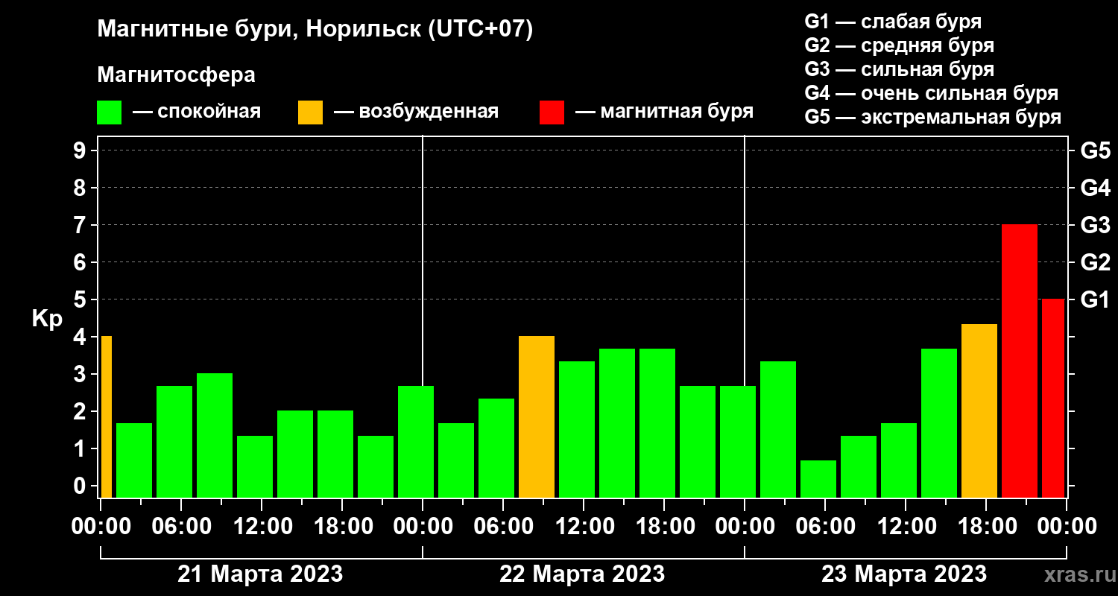Click the 'Kp' y-axis title

coord(47,320)
